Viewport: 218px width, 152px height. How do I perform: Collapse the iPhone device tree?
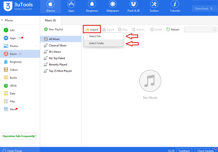click(2, 20)
